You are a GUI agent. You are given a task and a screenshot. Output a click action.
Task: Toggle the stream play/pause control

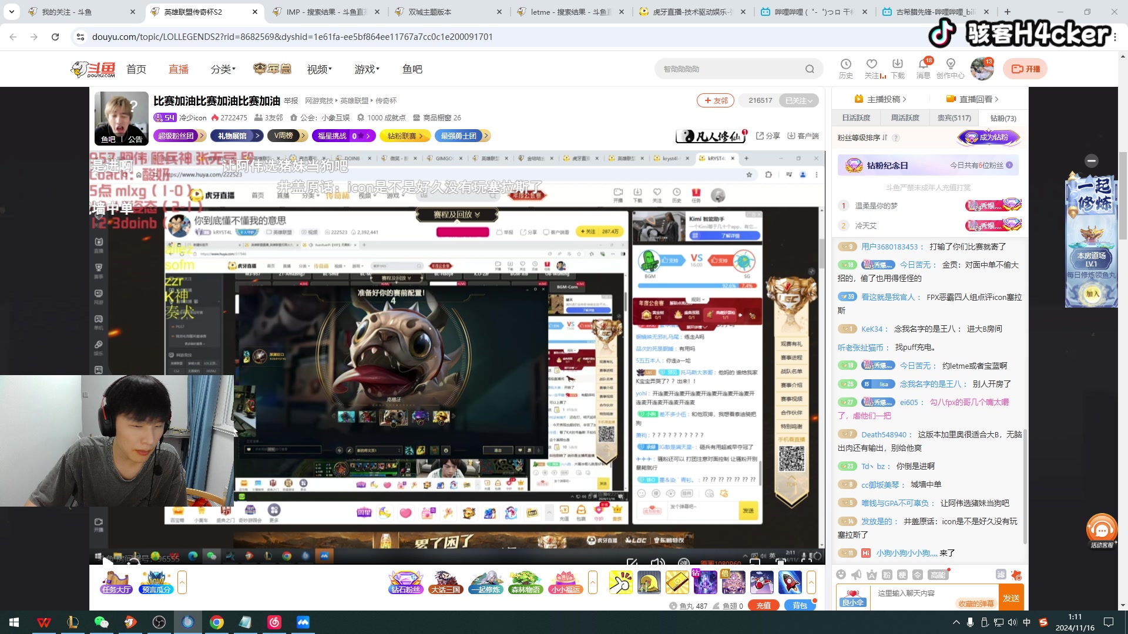coord(108,562)
